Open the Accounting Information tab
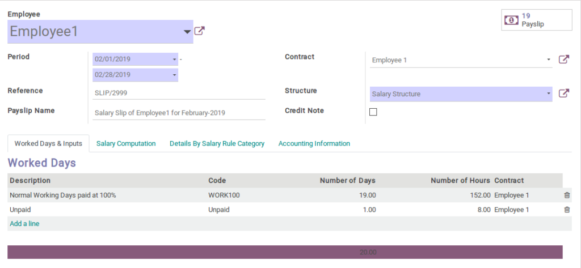This screenshot has height=268, width=581. [314, 143]
